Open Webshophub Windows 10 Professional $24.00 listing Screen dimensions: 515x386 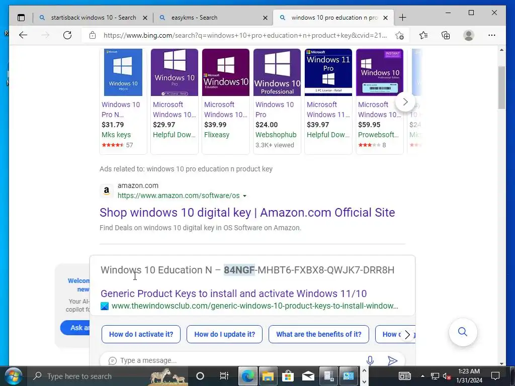pos(277,101)
